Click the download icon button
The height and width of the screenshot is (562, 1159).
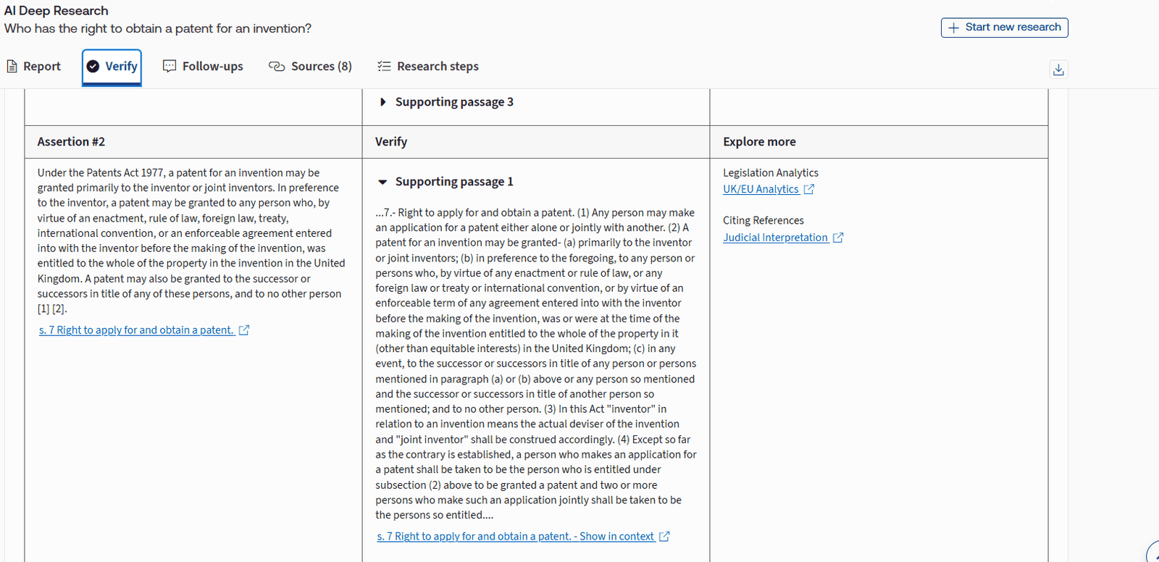1058,70
